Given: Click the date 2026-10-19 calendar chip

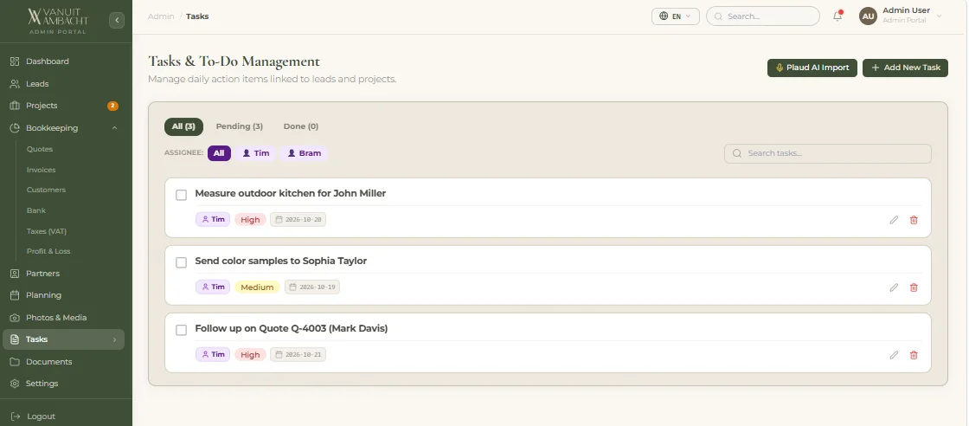Looking at the screenshot, I should [x=312, y=287].
